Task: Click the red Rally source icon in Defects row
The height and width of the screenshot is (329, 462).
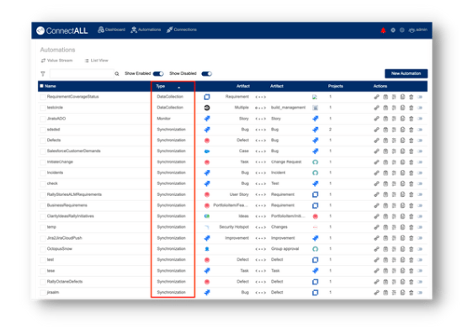Action: (x=207, y=141)
